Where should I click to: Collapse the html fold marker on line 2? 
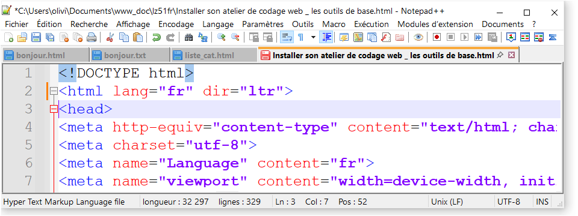point(54,91)
